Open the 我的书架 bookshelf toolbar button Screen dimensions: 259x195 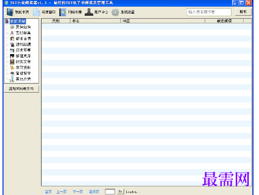point(18,12)
